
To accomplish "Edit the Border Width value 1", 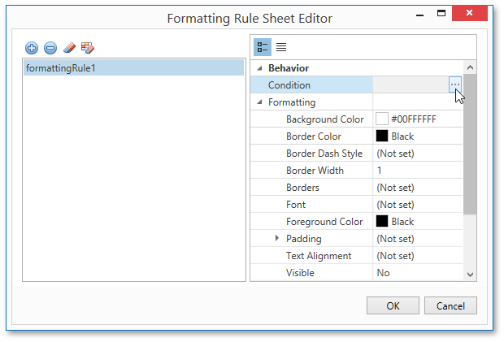I will [x=418, y=171].
